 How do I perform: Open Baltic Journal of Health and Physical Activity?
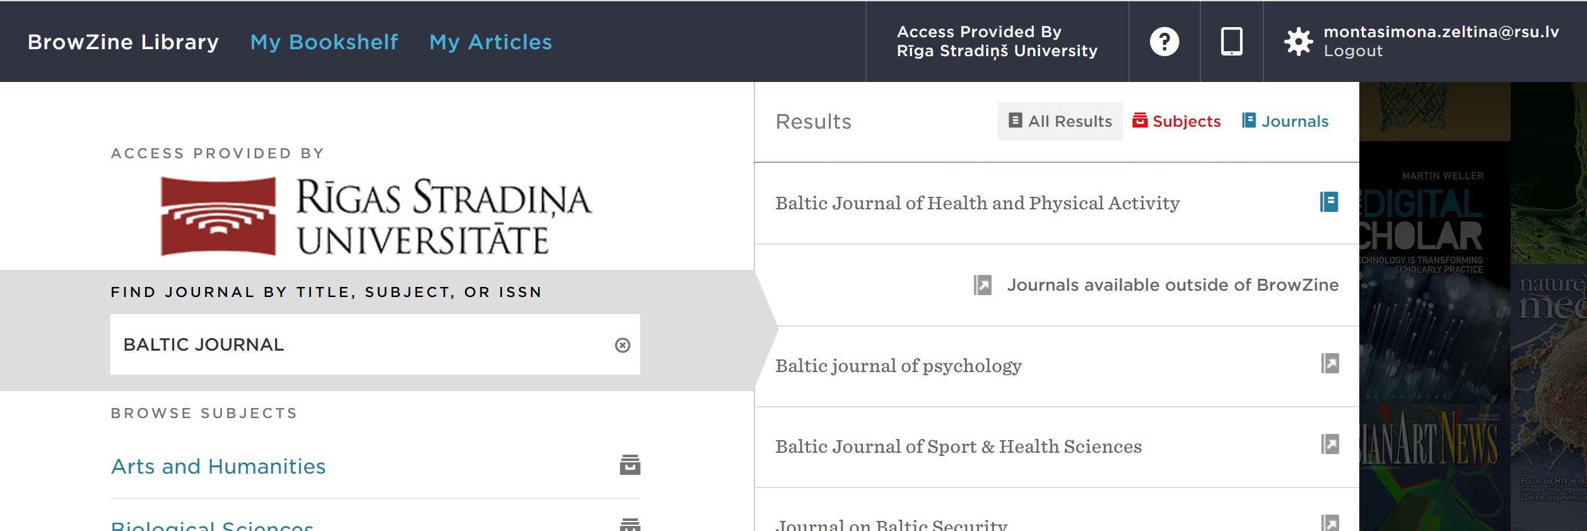(977, 203)
